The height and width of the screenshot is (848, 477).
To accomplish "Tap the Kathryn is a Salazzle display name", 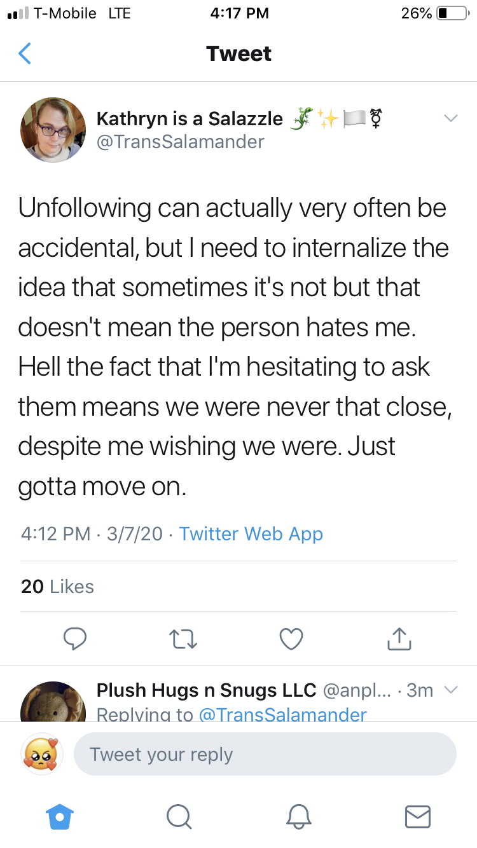I will tap(190, 118).
